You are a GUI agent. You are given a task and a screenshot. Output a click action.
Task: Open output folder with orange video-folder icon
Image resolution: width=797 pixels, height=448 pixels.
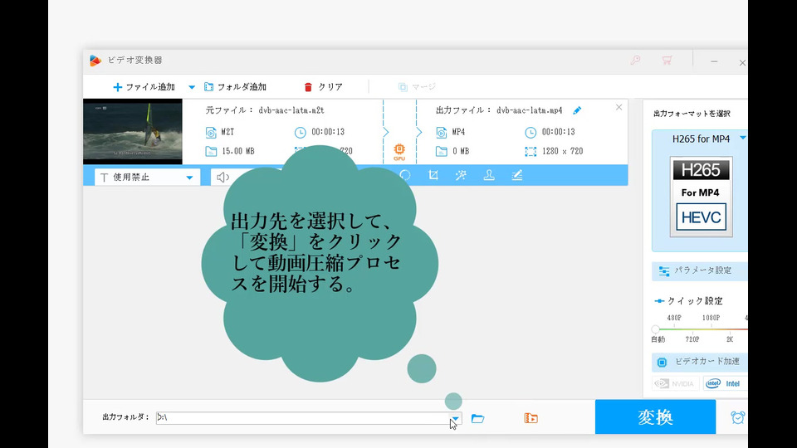[531, 418]
